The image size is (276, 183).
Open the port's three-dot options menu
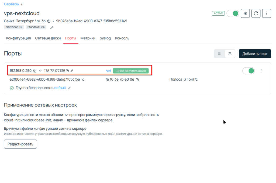[261, 71]
